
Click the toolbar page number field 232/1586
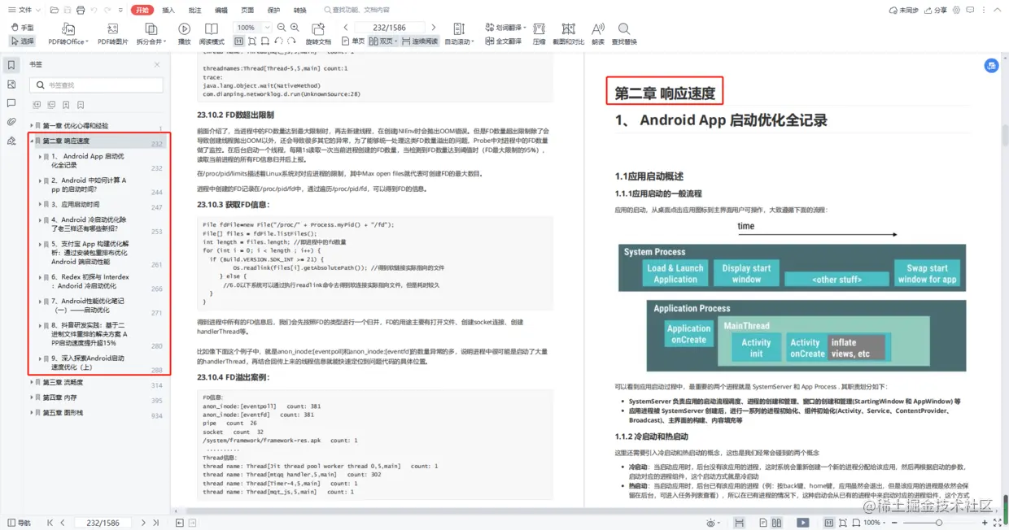390,28
